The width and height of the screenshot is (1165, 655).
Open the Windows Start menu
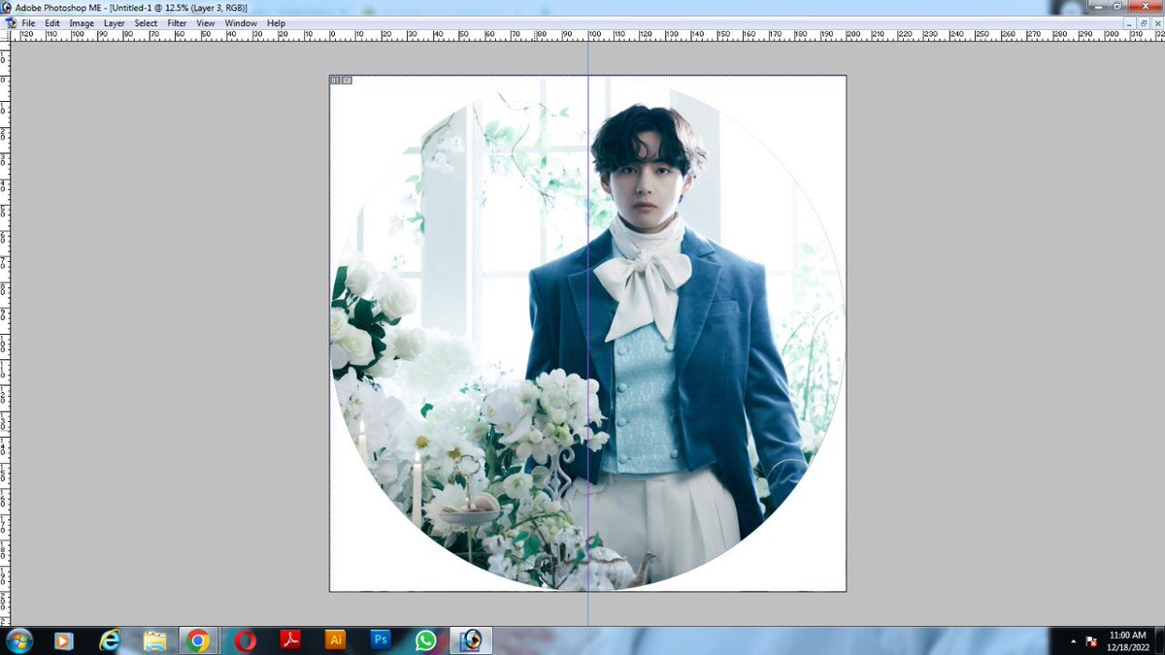[18, 640]
